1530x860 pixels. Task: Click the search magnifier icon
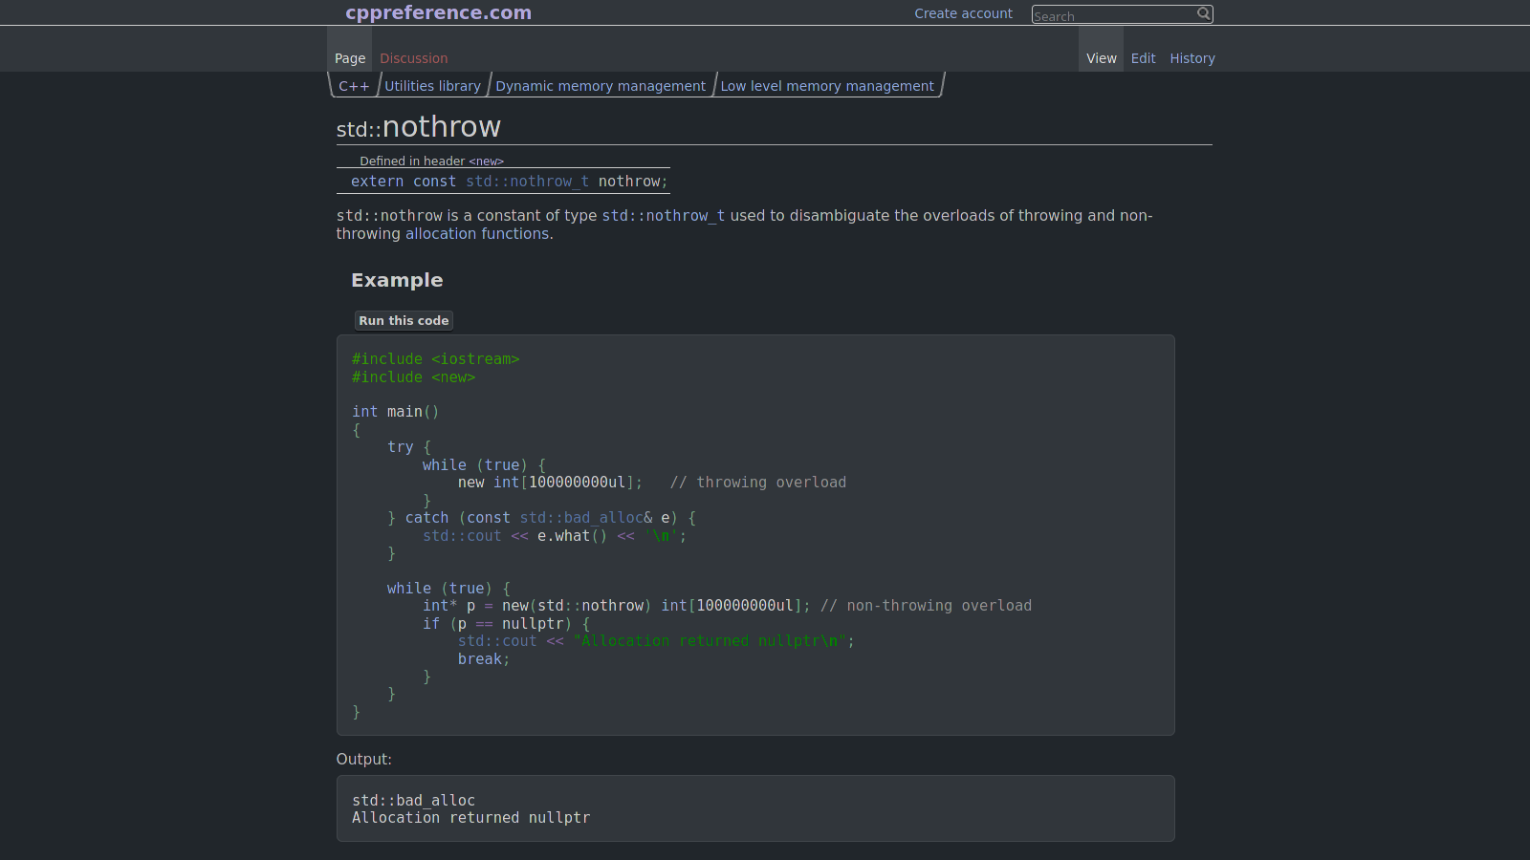[x=1204, y=13]
